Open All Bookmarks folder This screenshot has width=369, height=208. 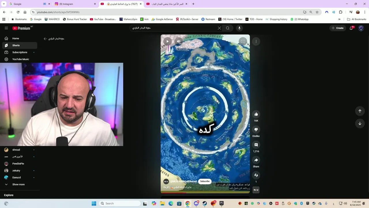[x=357, y=19]
